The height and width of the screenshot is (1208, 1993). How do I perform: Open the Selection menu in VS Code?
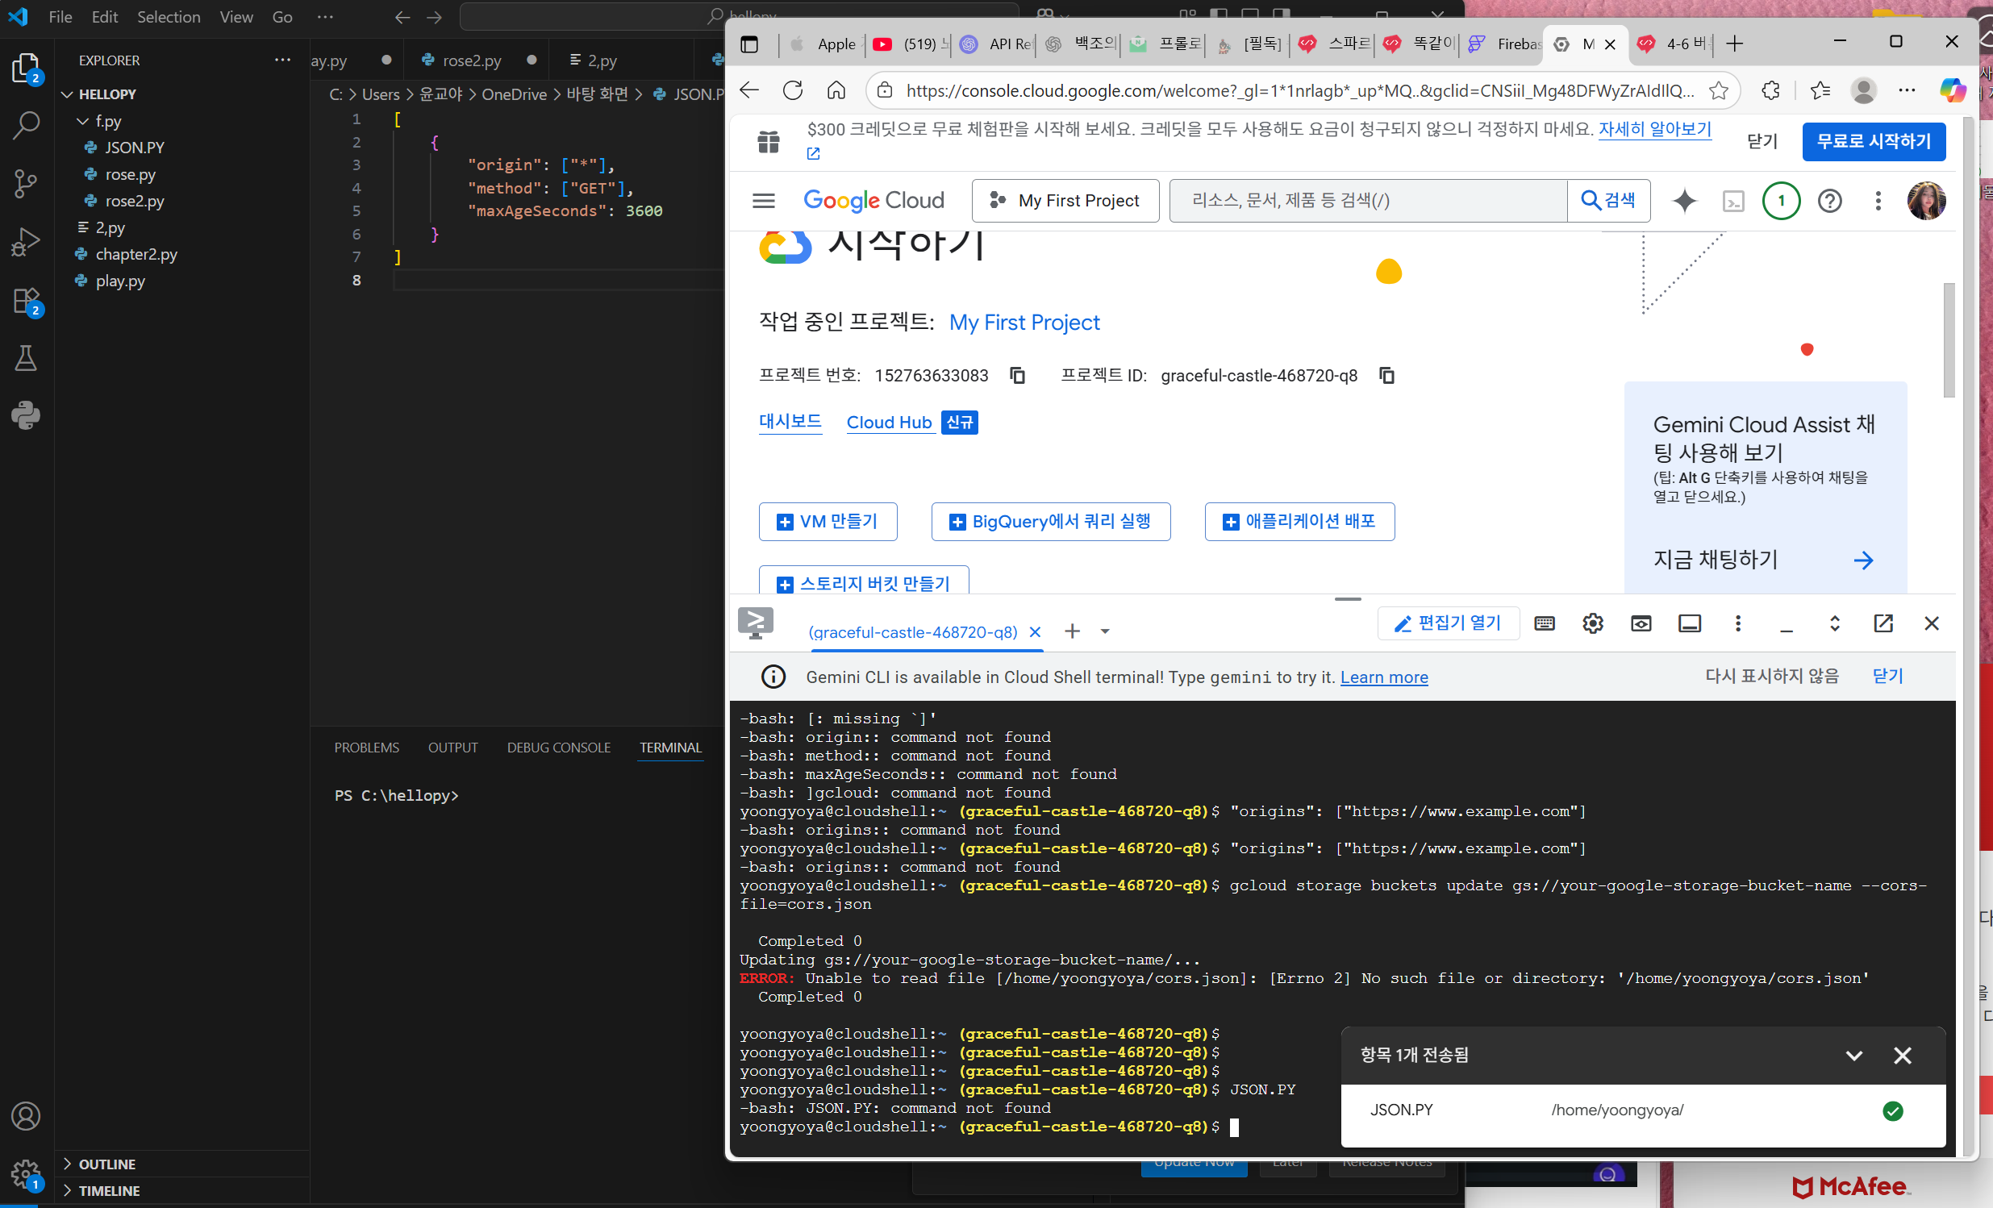tap(169, 17)
